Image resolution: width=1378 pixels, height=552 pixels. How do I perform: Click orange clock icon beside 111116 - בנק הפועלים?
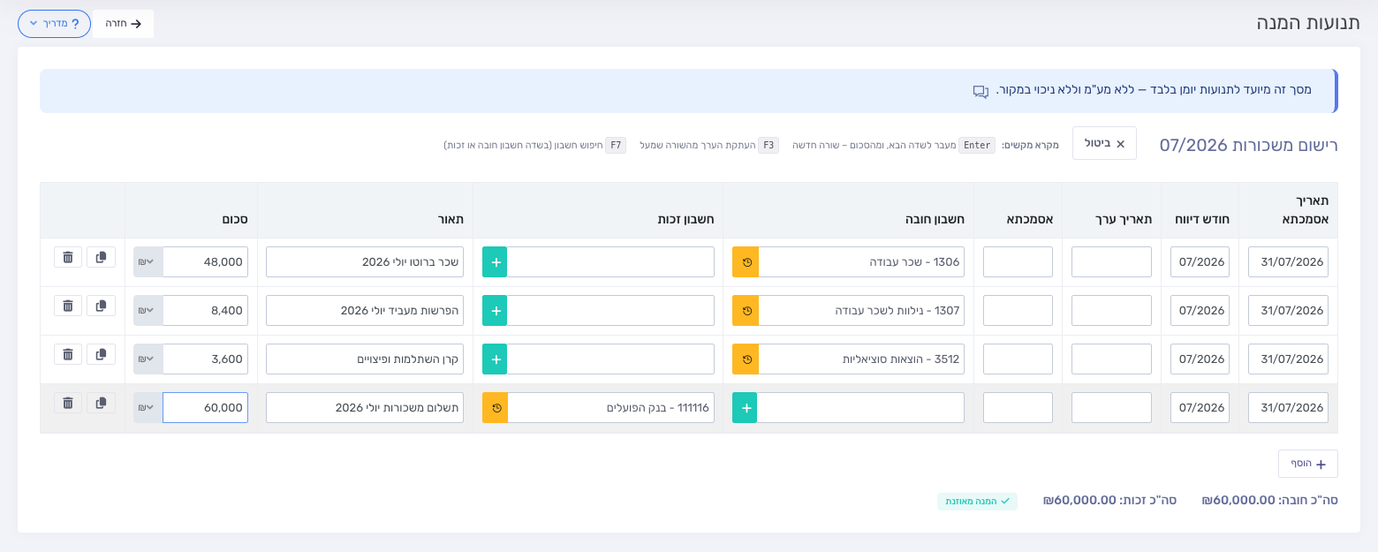coord(496,408)
